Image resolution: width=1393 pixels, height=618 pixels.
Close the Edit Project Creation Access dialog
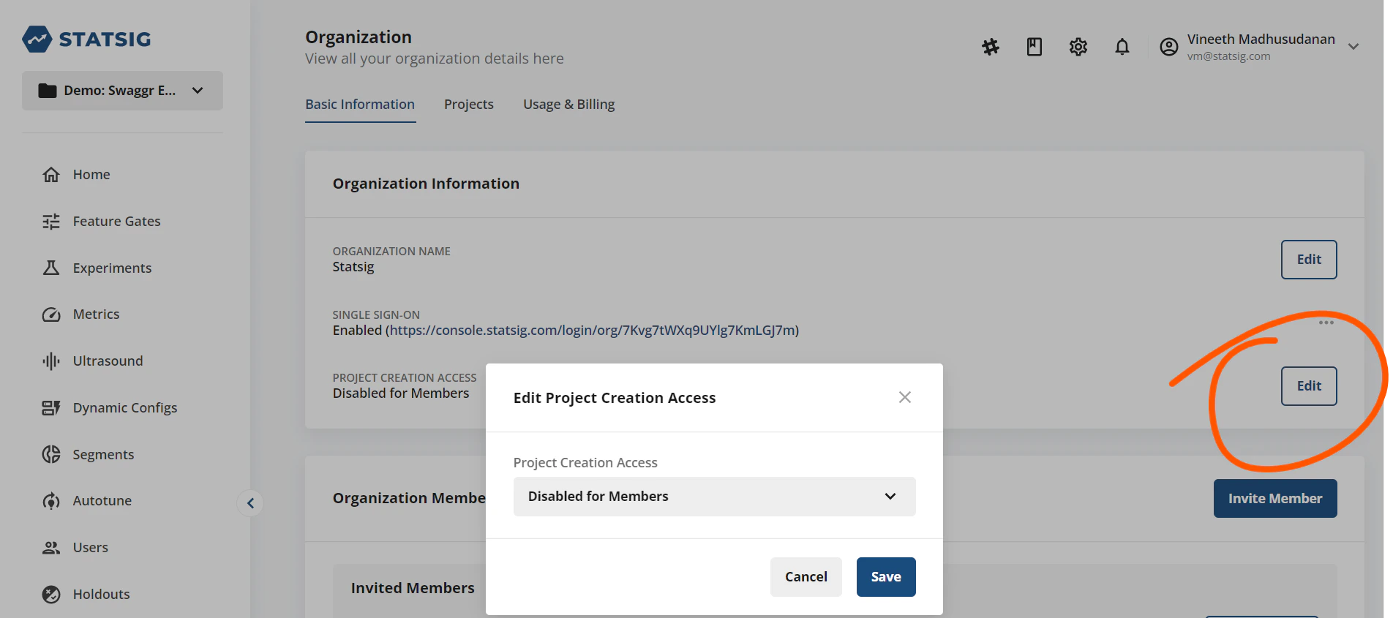point(905,397)
